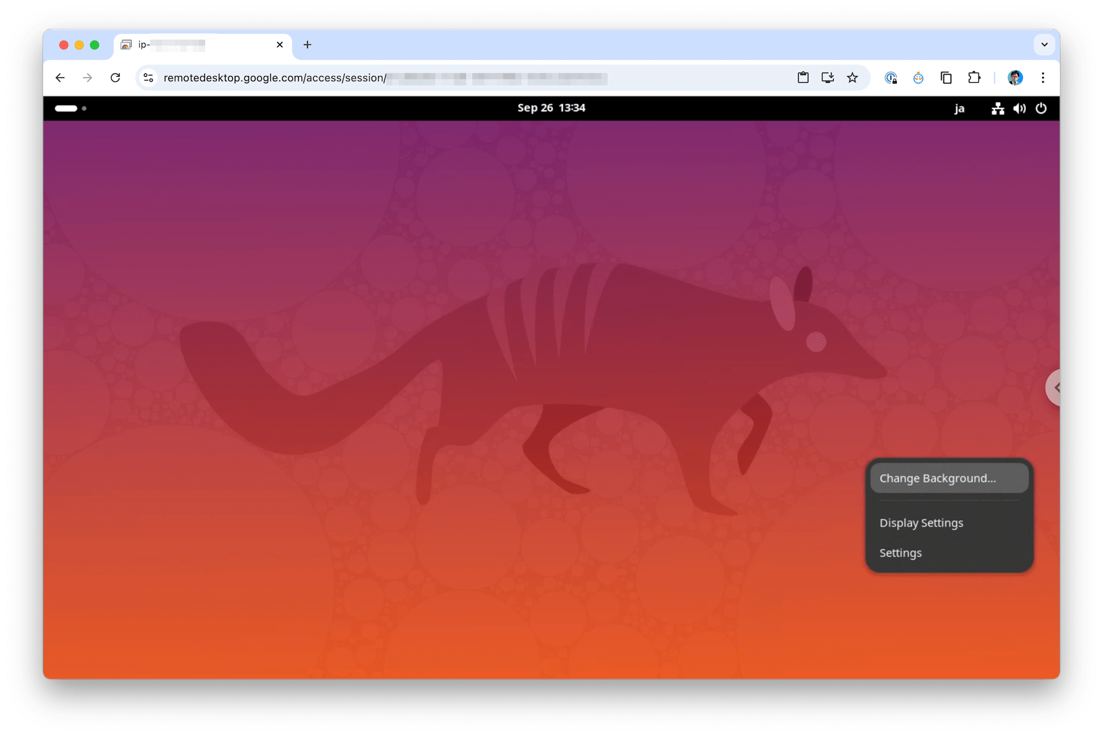Open a new browser tab

pyautogui.click(x=308, y=45)
